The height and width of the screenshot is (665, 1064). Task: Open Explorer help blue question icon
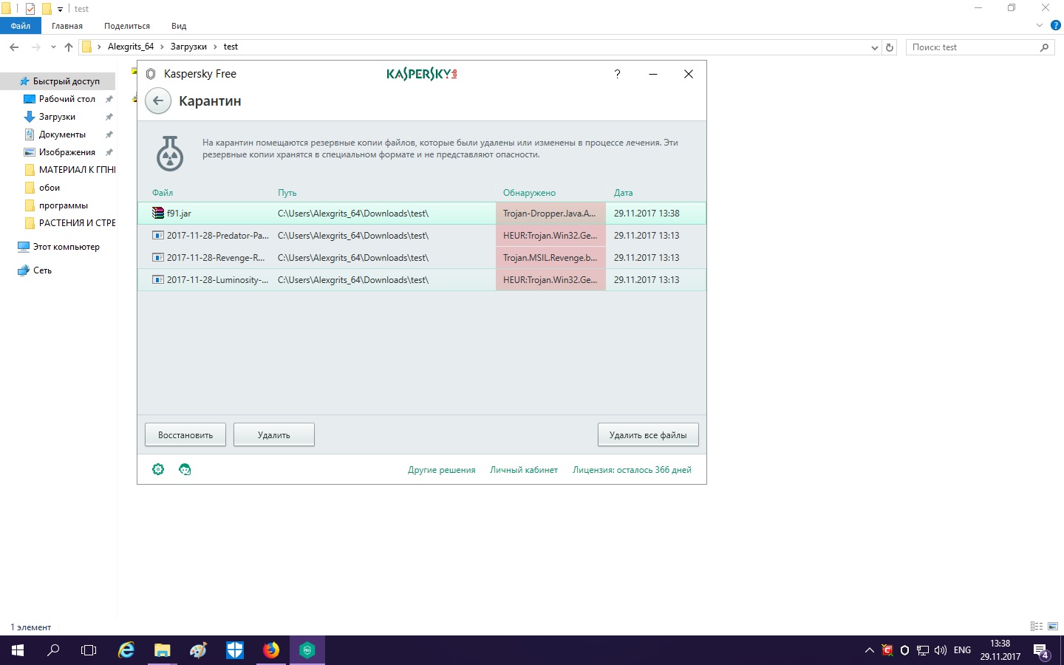click(1056, 25)
